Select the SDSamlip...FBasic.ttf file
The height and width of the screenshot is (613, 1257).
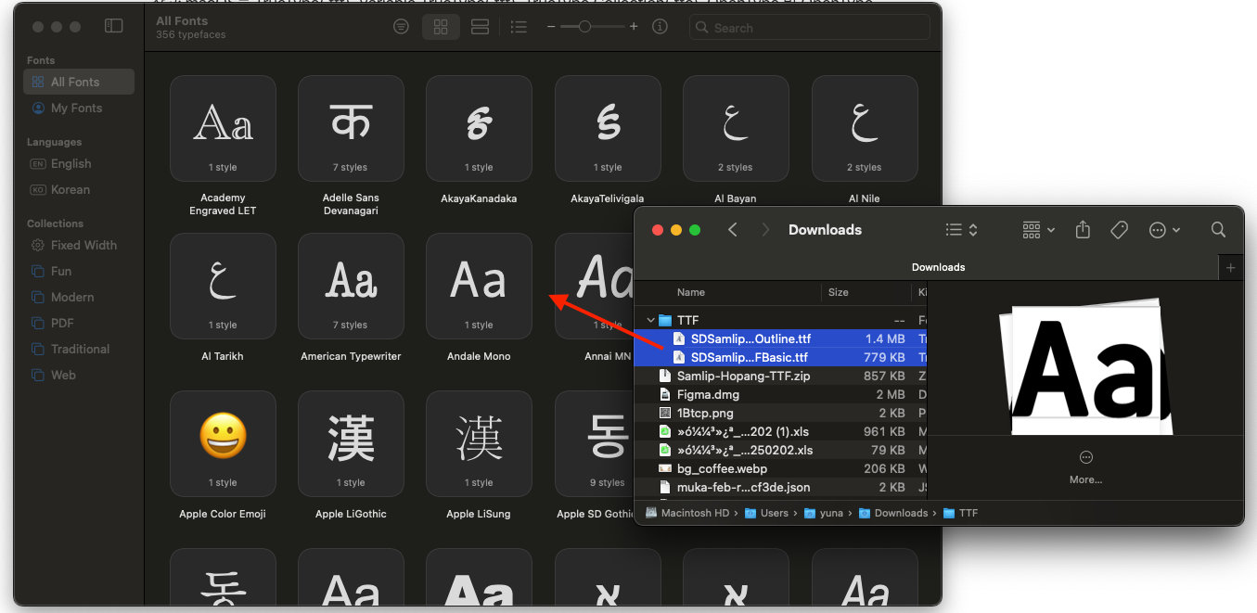tap(781, 357)
